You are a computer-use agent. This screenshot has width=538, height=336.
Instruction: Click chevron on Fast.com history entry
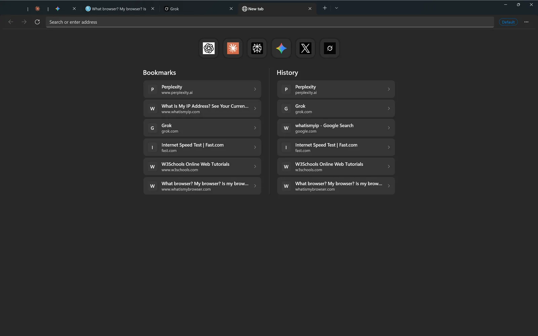click(x=389, y=147)
